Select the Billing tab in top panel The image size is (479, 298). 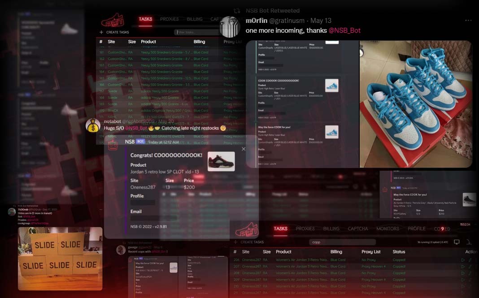pos(195,19)
